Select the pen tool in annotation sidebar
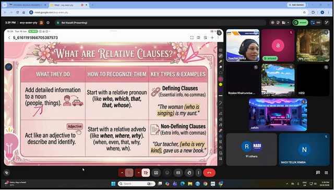Viewport: 334px width, 190px height. pos(221,56)
